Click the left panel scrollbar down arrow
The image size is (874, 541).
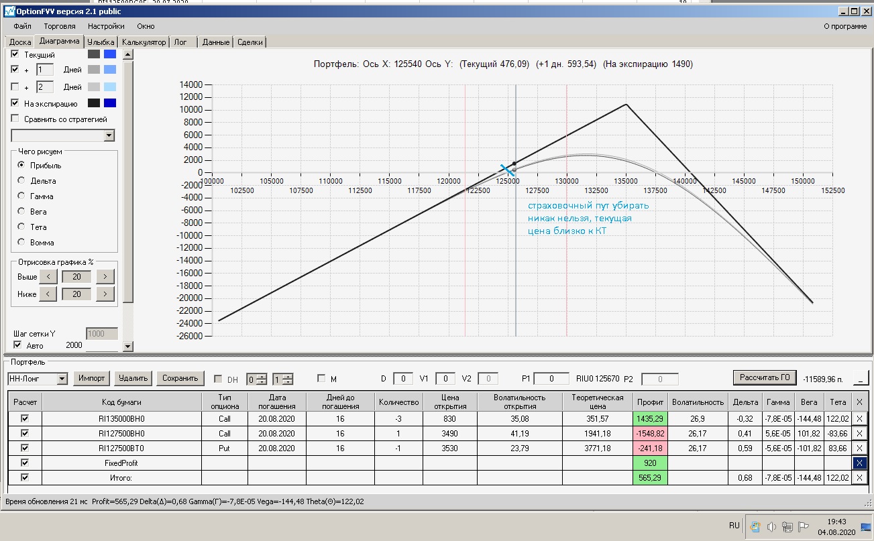click(128, 346)
